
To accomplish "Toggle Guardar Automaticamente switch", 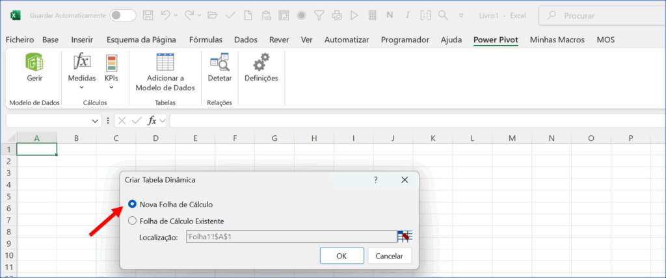I will coord(123,15).
